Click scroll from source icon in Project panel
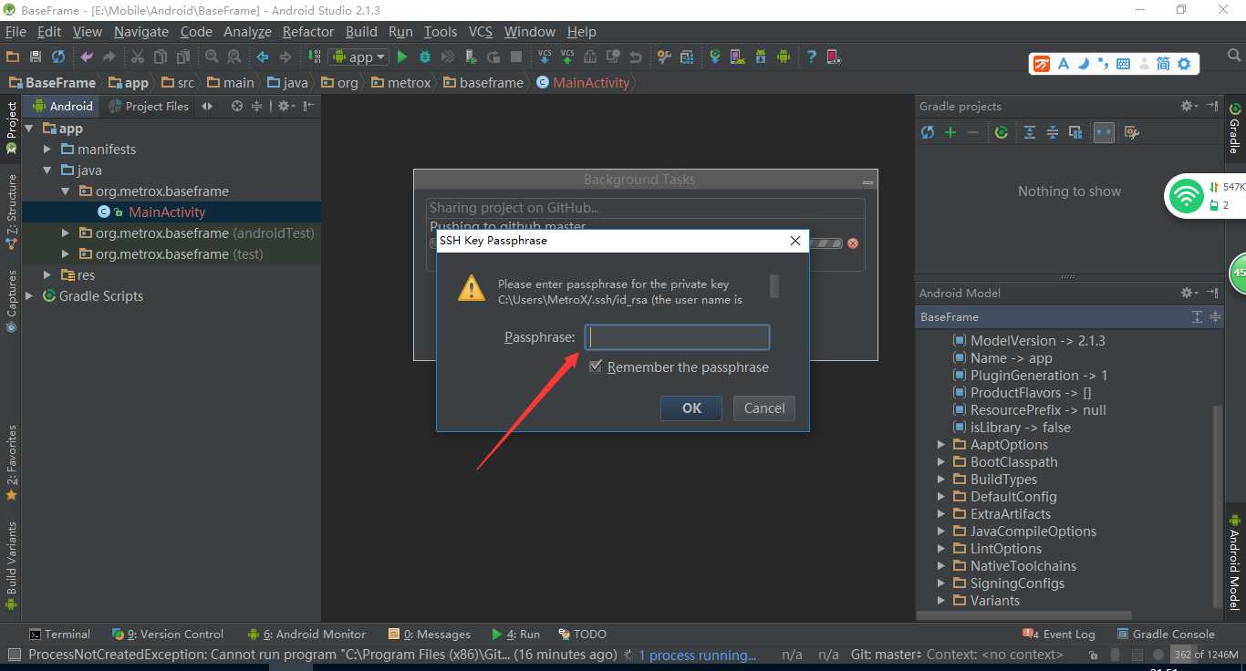1246x671 pixels. coord(237,106)
